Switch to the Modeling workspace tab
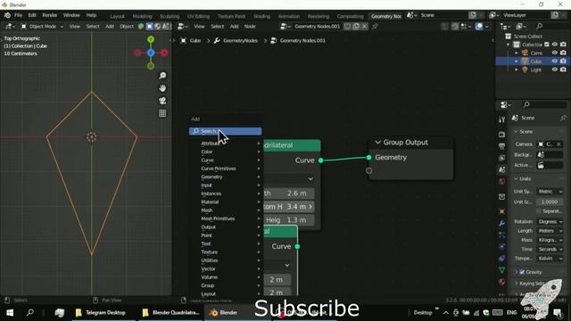The width and height of the screenshot is (571, 321). pos(142,16)
